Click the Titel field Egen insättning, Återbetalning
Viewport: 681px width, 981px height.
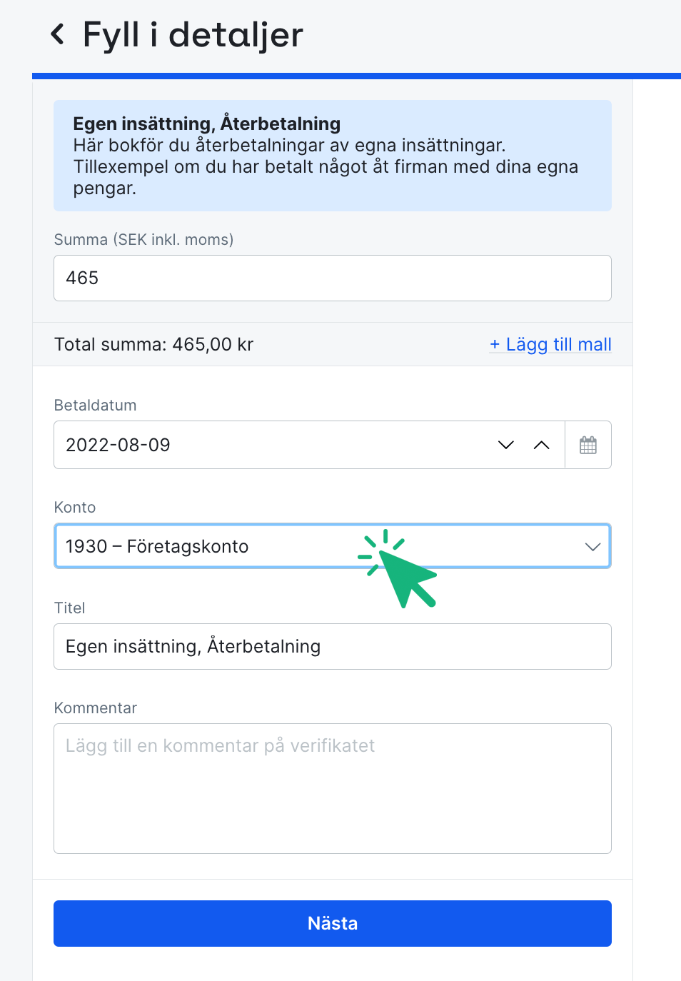(332, 646)
